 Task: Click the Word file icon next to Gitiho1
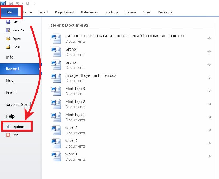[56, 52]
